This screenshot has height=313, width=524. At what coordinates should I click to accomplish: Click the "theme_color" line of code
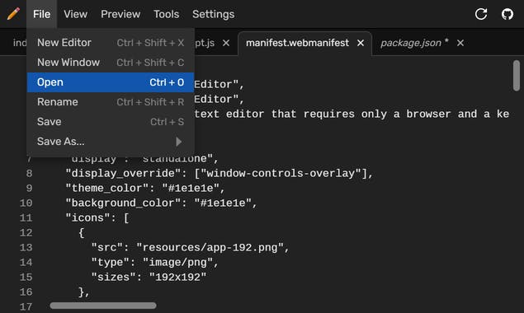pyautogui.click(x=145, y=188)
